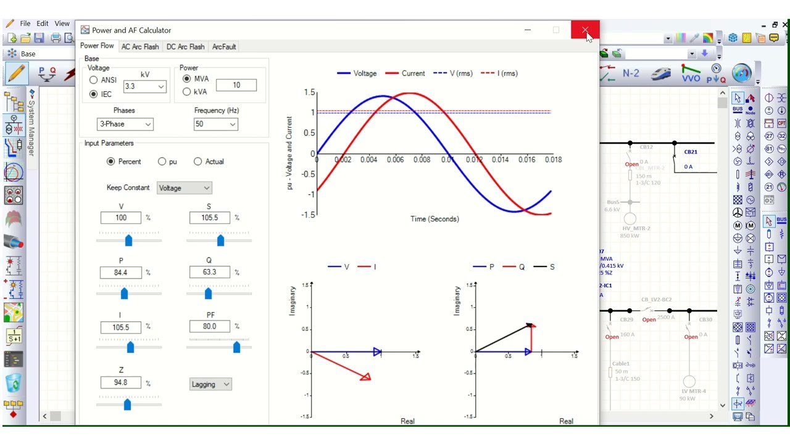Select pu input parameters
The width and height of the screenshot is (790, 444).
(x=162, y=162)
